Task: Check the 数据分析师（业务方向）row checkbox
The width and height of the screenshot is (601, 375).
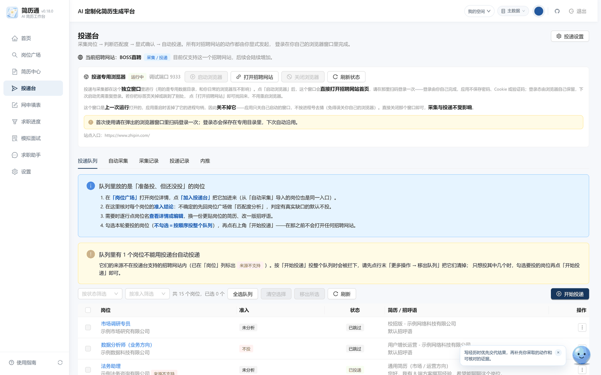Action: 88,349
